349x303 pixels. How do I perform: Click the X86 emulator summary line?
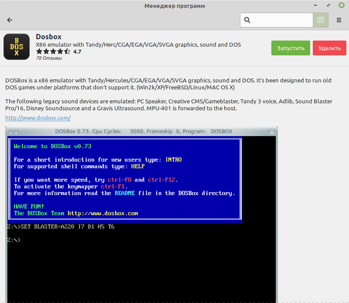tap(138, 45)
